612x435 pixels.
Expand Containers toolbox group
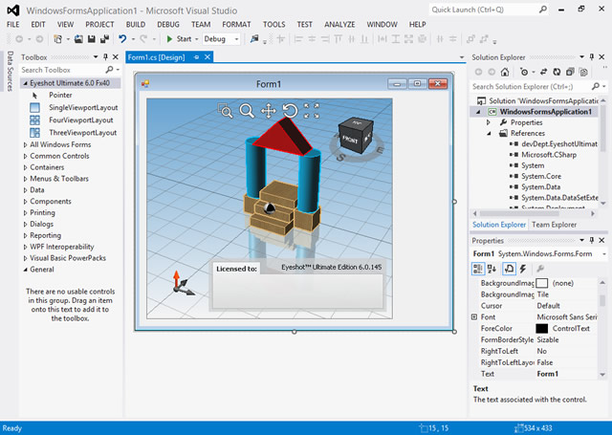coord(26,167)
